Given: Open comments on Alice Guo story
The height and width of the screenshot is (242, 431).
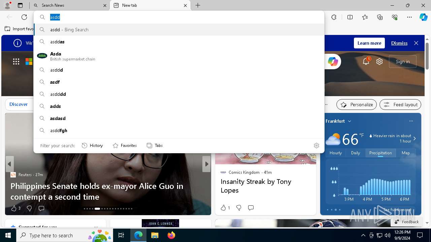Looking at the screenshot, I should [41, 208].
